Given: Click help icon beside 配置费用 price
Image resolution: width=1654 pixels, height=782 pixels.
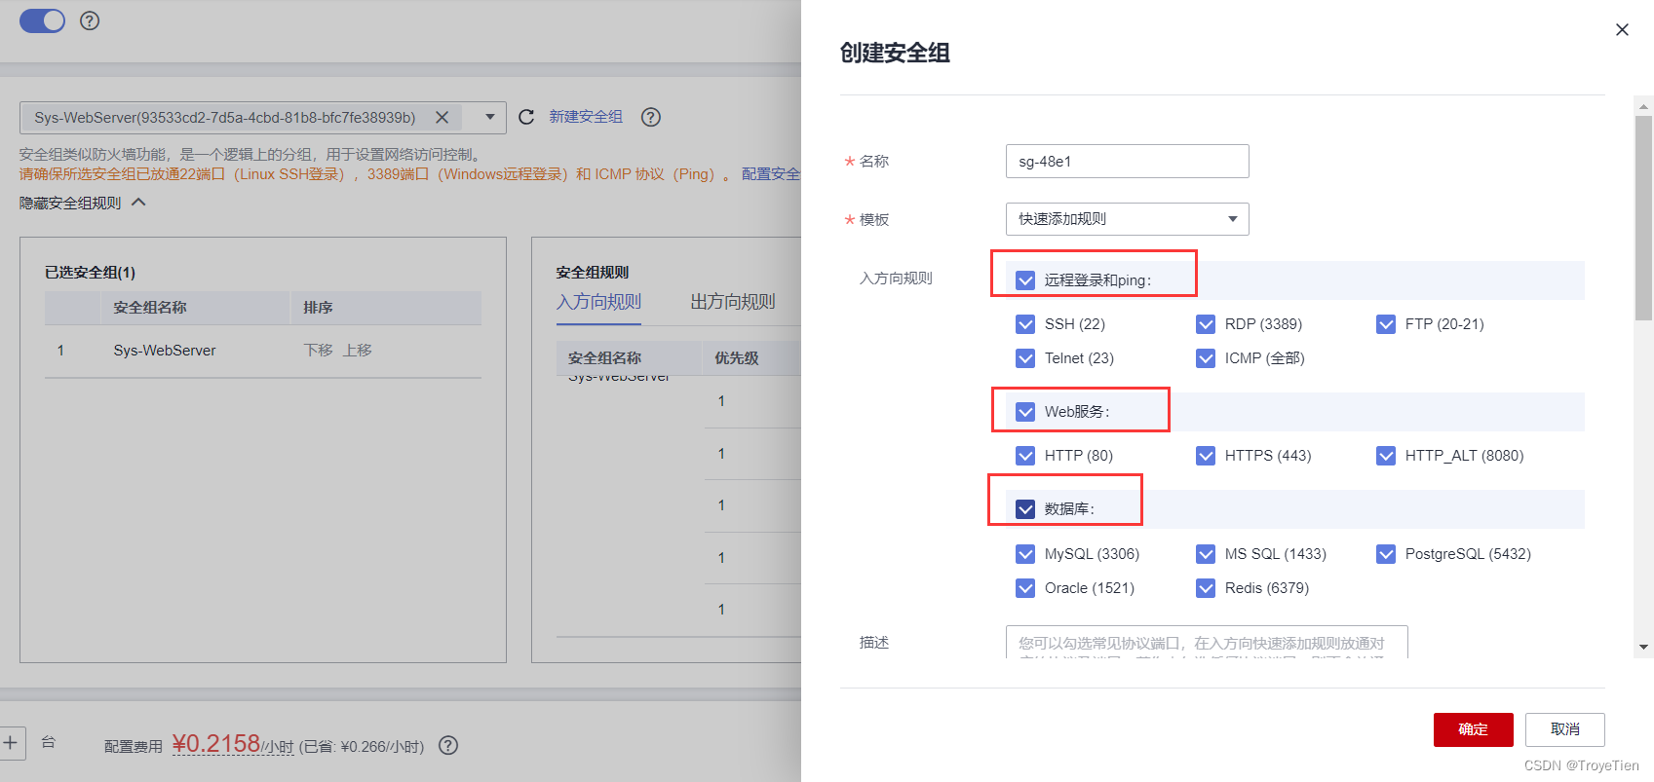Looking at the screenshot, I should click(x=448, y=746).
